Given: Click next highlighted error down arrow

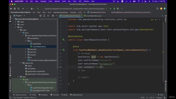Looking at the screenshot, I should click(x=163, y=20).
